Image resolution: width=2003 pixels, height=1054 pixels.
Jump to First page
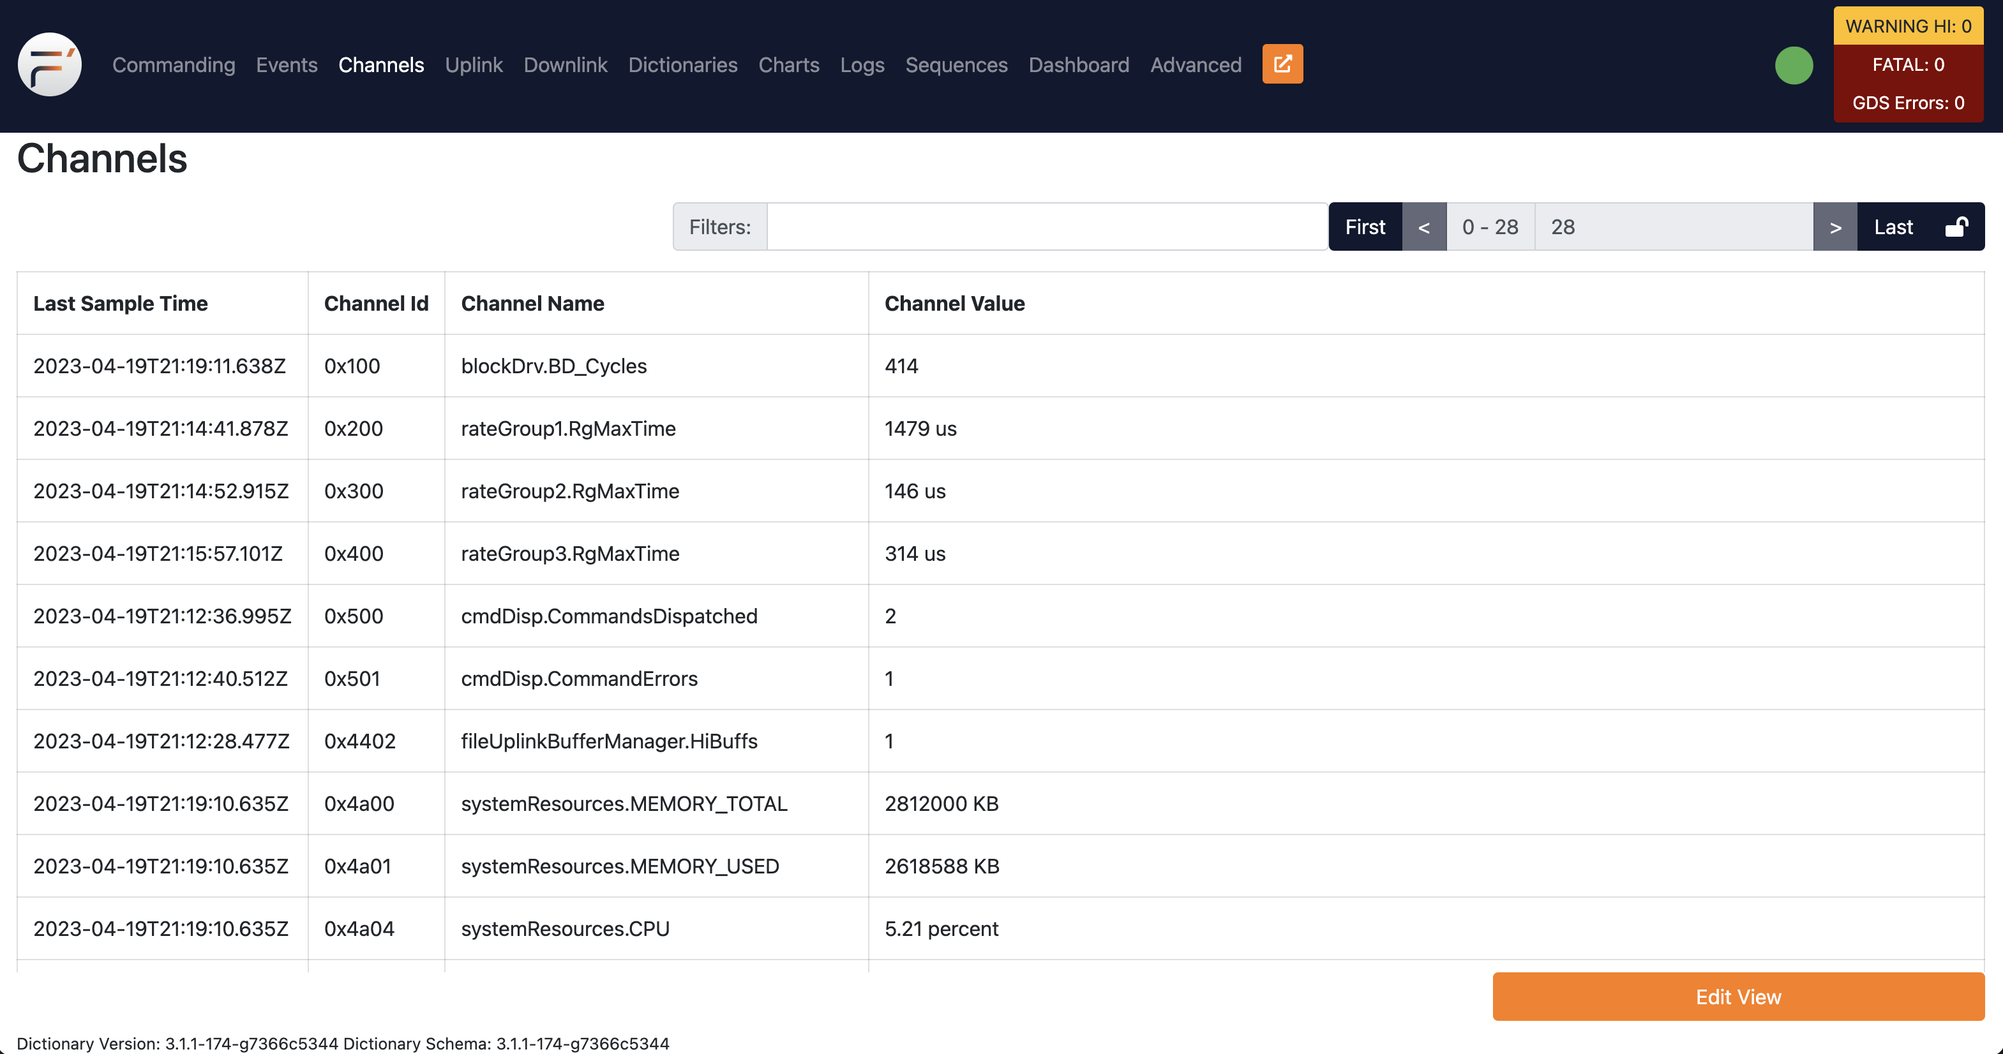[1365, 227]
